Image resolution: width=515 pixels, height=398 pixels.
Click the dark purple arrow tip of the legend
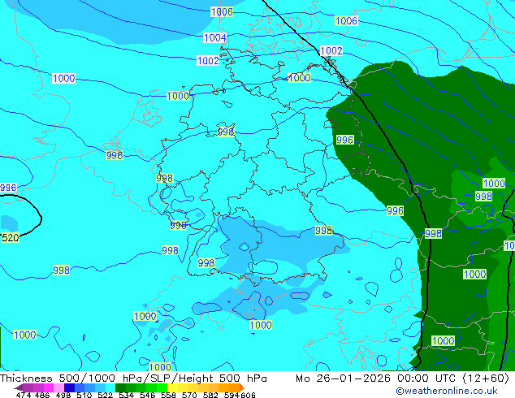[x=19, y=388]
